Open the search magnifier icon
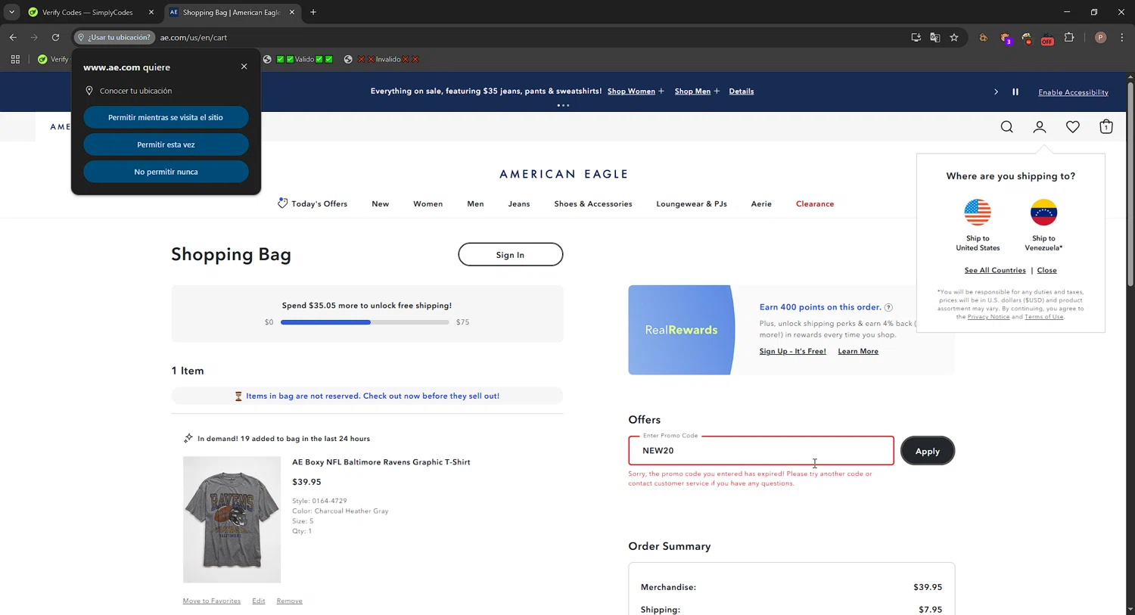 point(1006,127)
